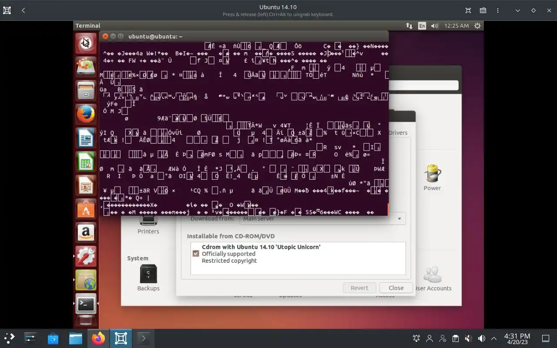Open System Settings from the launcher

[x=86, y=257]
